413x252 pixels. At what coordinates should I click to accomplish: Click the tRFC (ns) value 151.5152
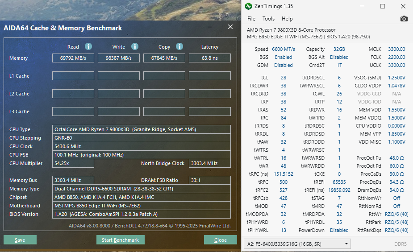(x=284, y=174)
